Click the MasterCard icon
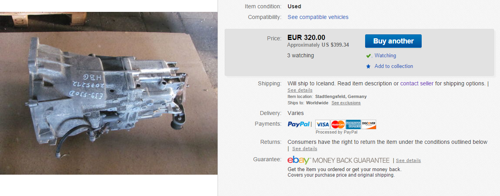 (x=338, y=124)
